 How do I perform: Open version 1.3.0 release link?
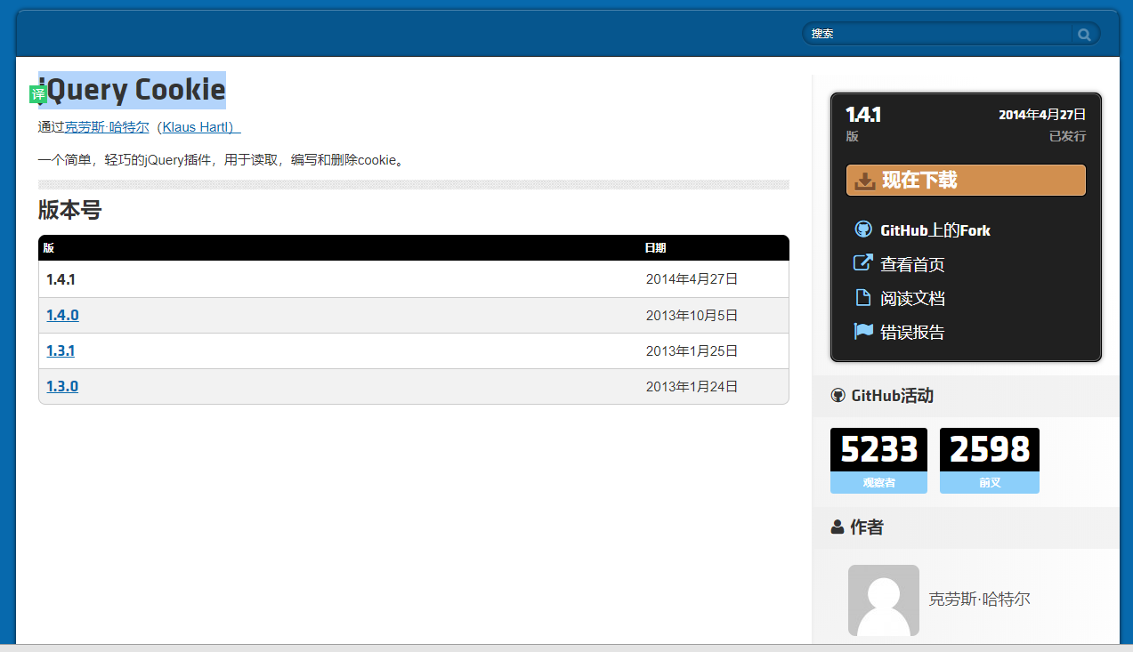(61, 386)
